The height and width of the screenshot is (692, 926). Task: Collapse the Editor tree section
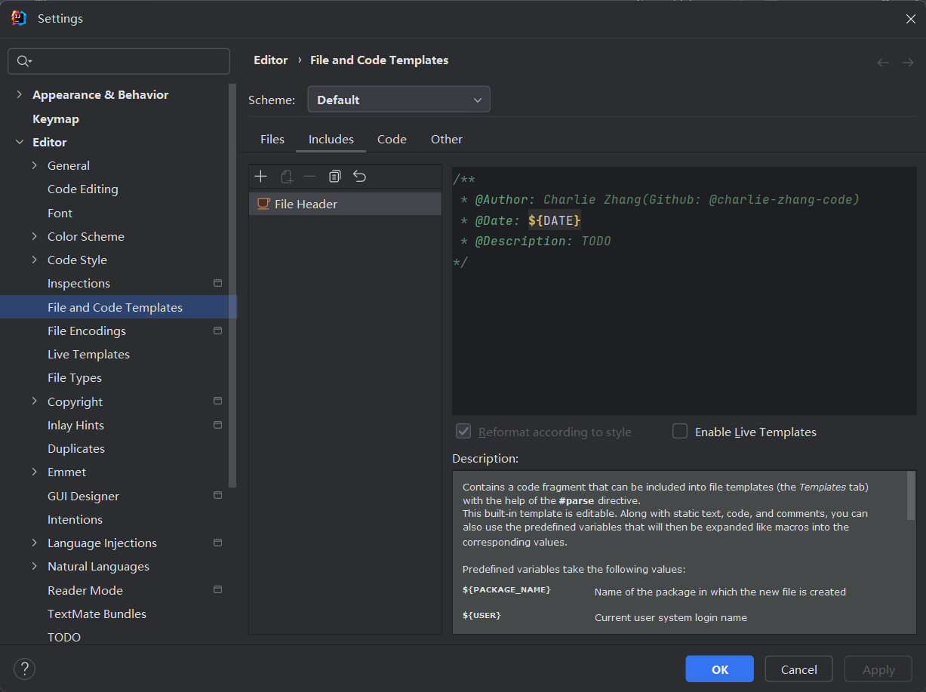(19, 142)
